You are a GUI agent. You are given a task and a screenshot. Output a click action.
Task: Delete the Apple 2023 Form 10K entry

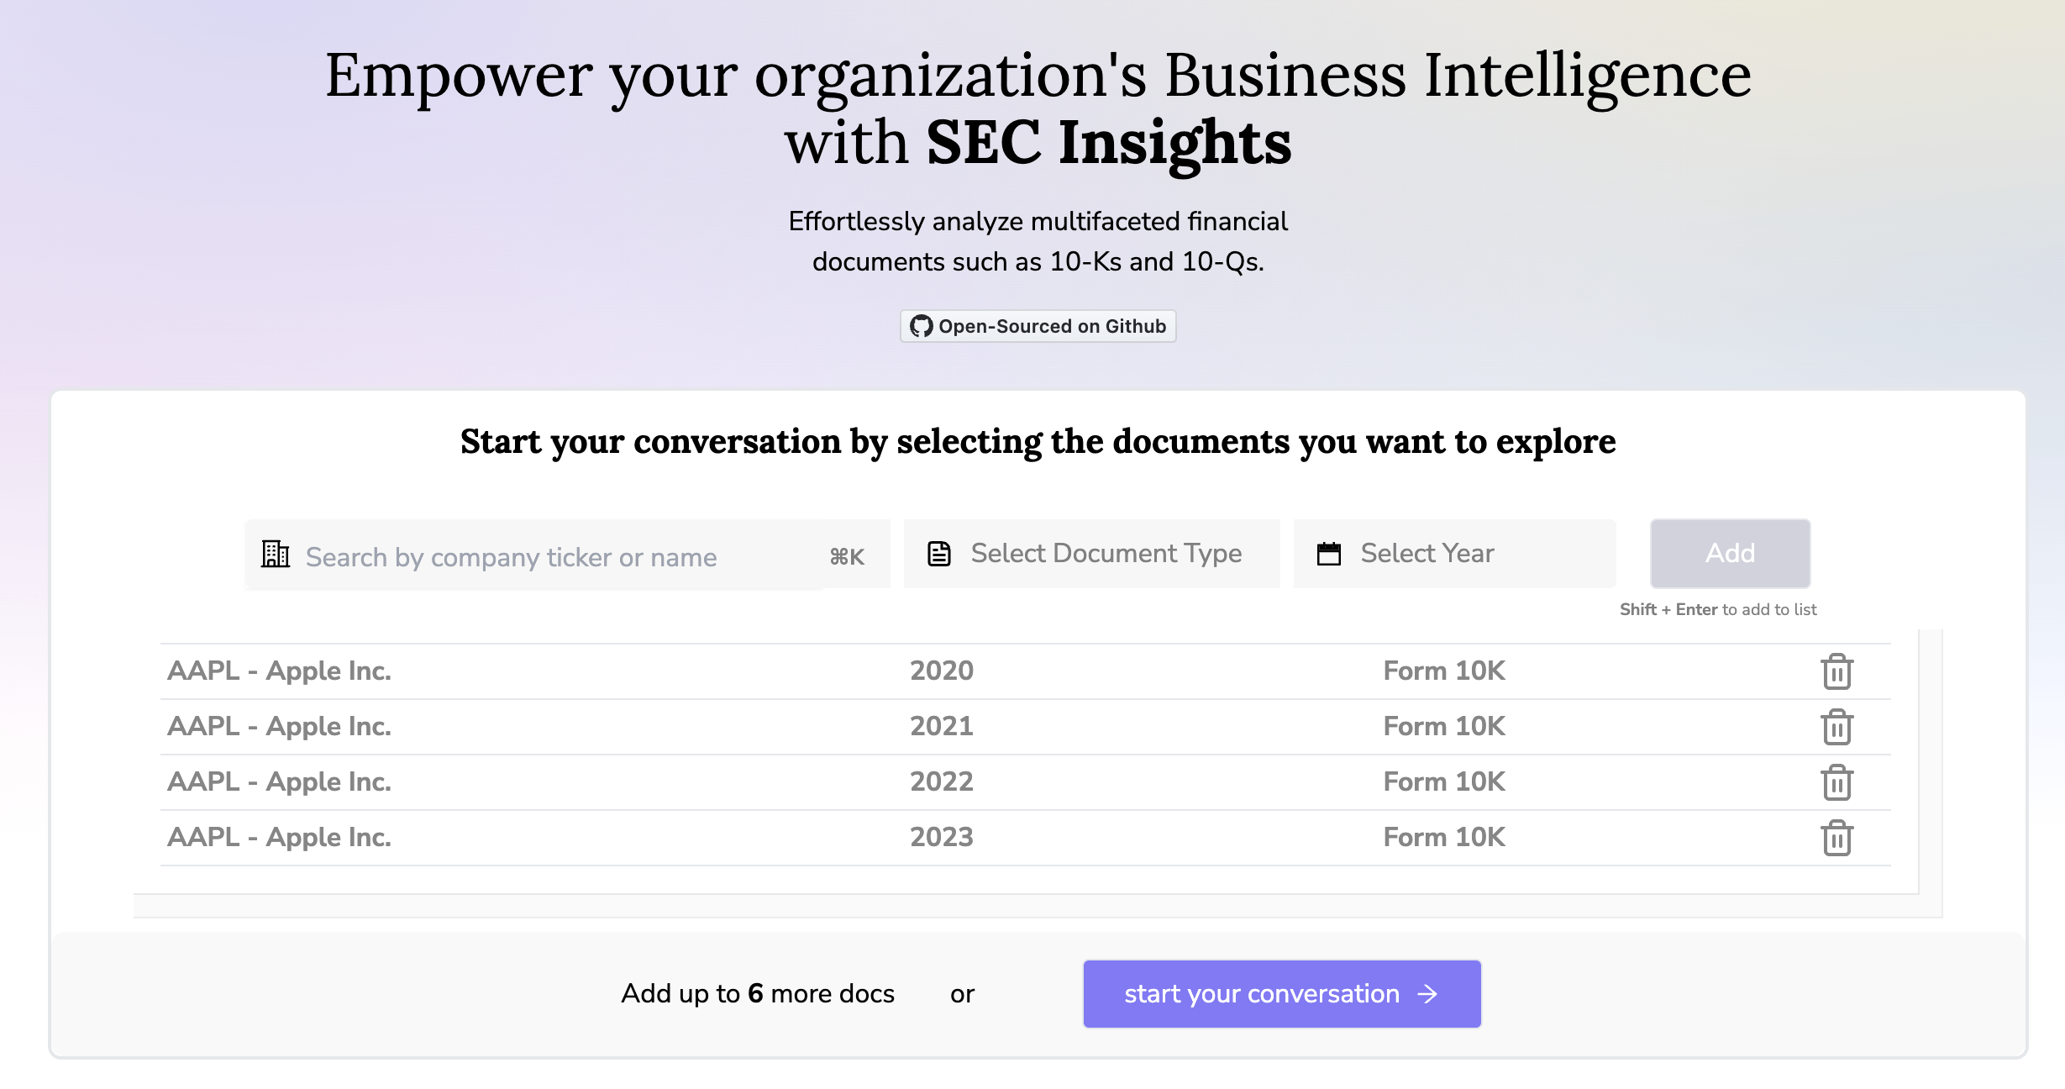point(1836,838)
